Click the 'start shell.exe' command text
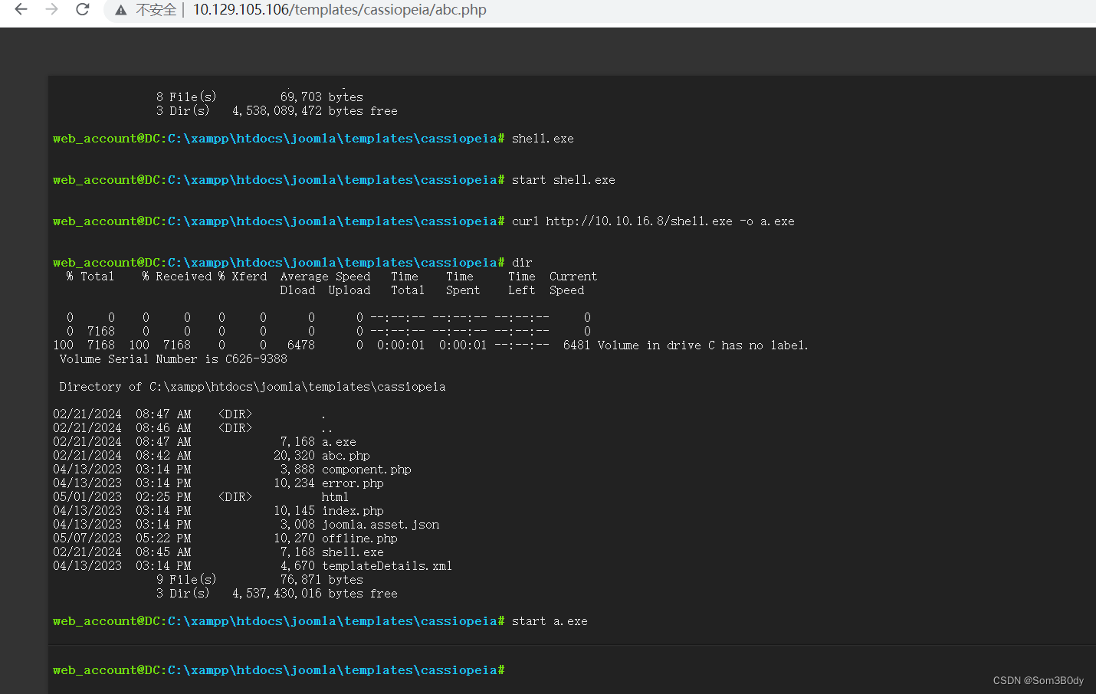The height and width of the screenshot is (694, 1096). click(x=563, y=180)
